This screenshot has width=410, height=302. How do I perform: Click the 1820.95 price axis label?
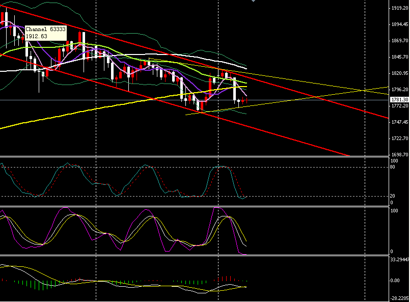coord(400,73)
